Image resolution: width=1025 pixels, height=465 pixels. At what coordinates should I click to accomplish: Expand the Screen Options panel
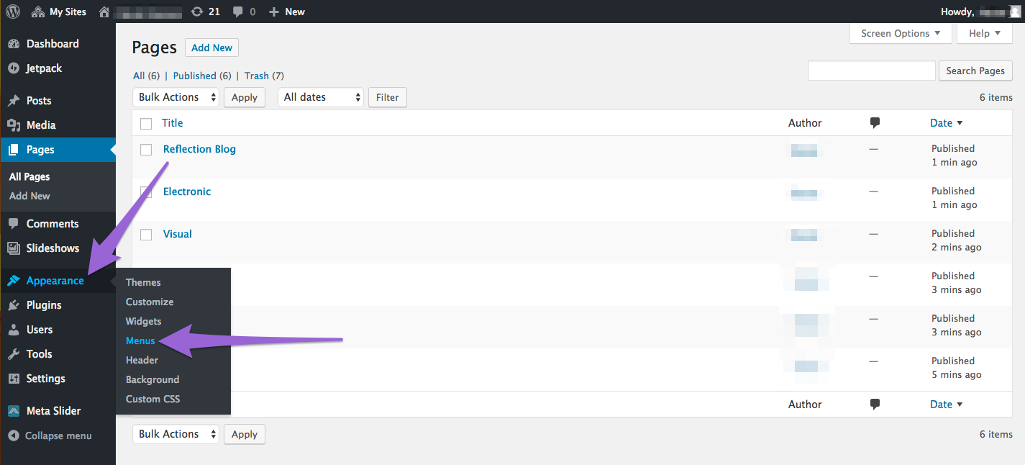901,34
